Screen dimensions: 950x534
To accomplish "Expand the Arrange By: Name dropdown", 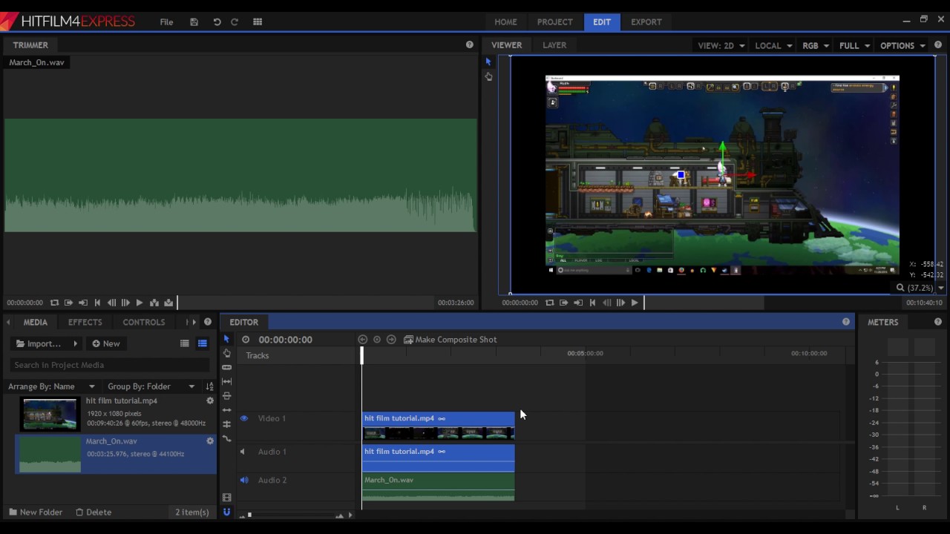I will (52, 386).
